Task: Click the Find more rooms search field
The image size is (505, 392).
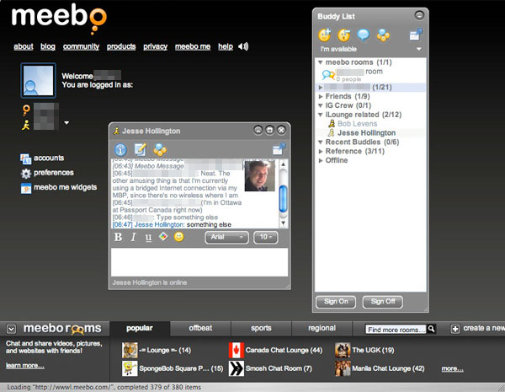Action: pyautogui.click(x=396, y=329)
